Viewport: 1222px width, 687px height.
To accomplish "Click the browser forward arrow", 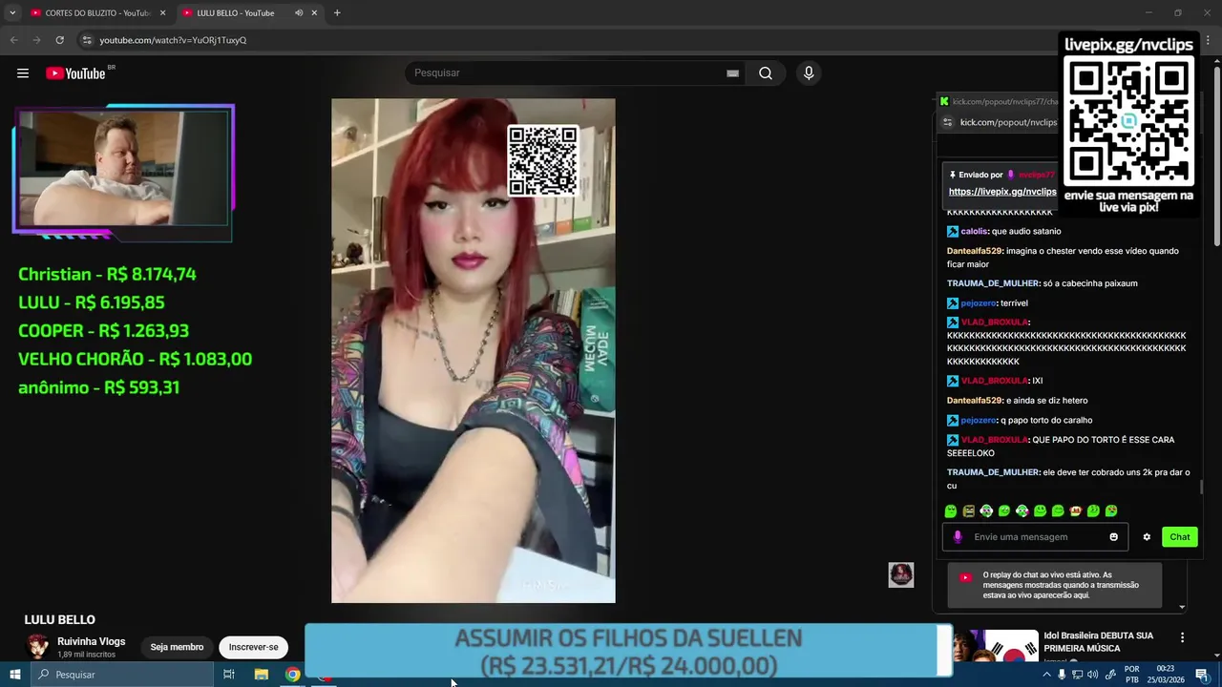I will pos(36,40).
